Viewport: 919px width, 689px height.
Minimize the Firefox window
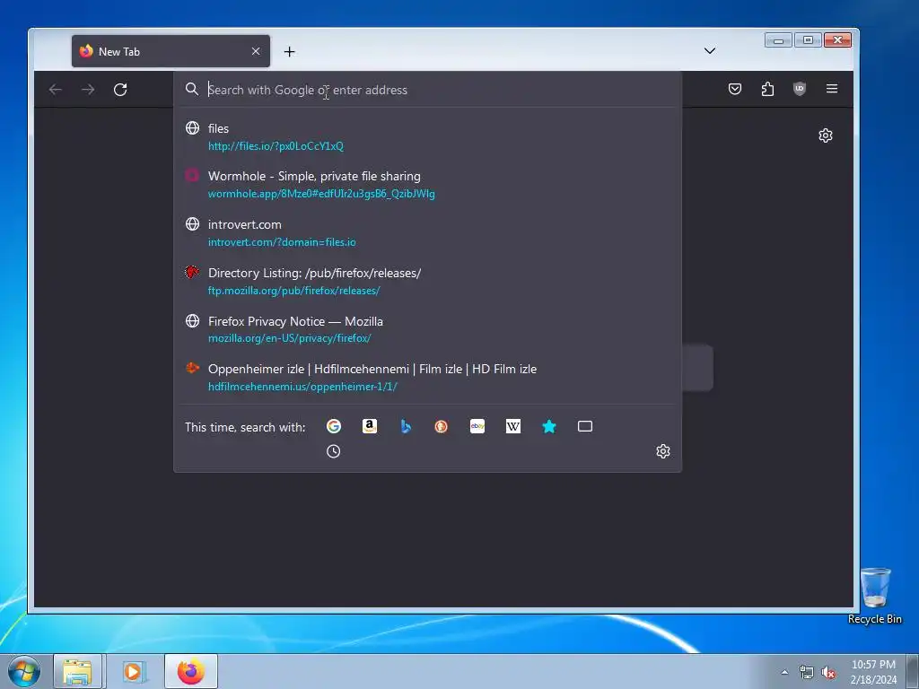(x=778, y=40)
